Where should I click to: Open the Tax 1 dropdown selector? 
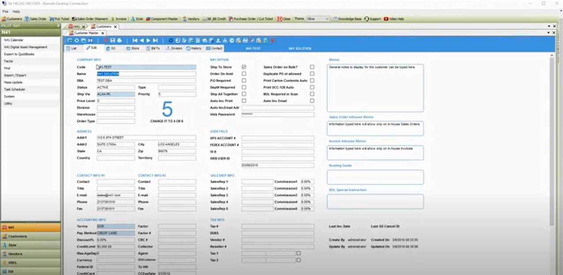[299, 253]
